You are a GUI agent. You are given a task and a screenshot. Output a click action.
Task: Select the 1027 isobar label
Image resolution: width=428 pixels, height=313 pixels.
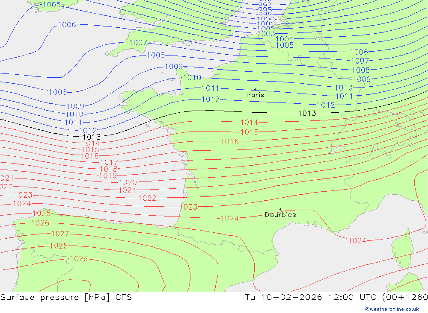coord(60,234)
